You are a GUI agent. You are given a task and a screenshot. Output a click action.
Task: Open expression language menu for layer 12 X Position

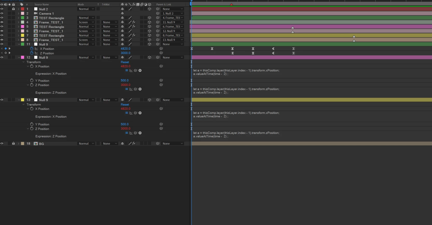click(x=140, y=70)
